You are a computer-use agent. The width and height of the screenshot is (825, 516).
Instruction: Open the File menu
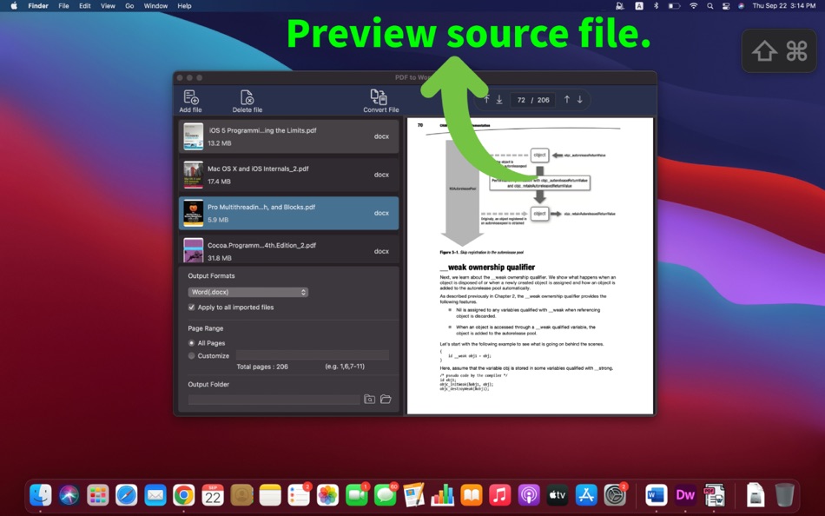(x=63, y=6)
